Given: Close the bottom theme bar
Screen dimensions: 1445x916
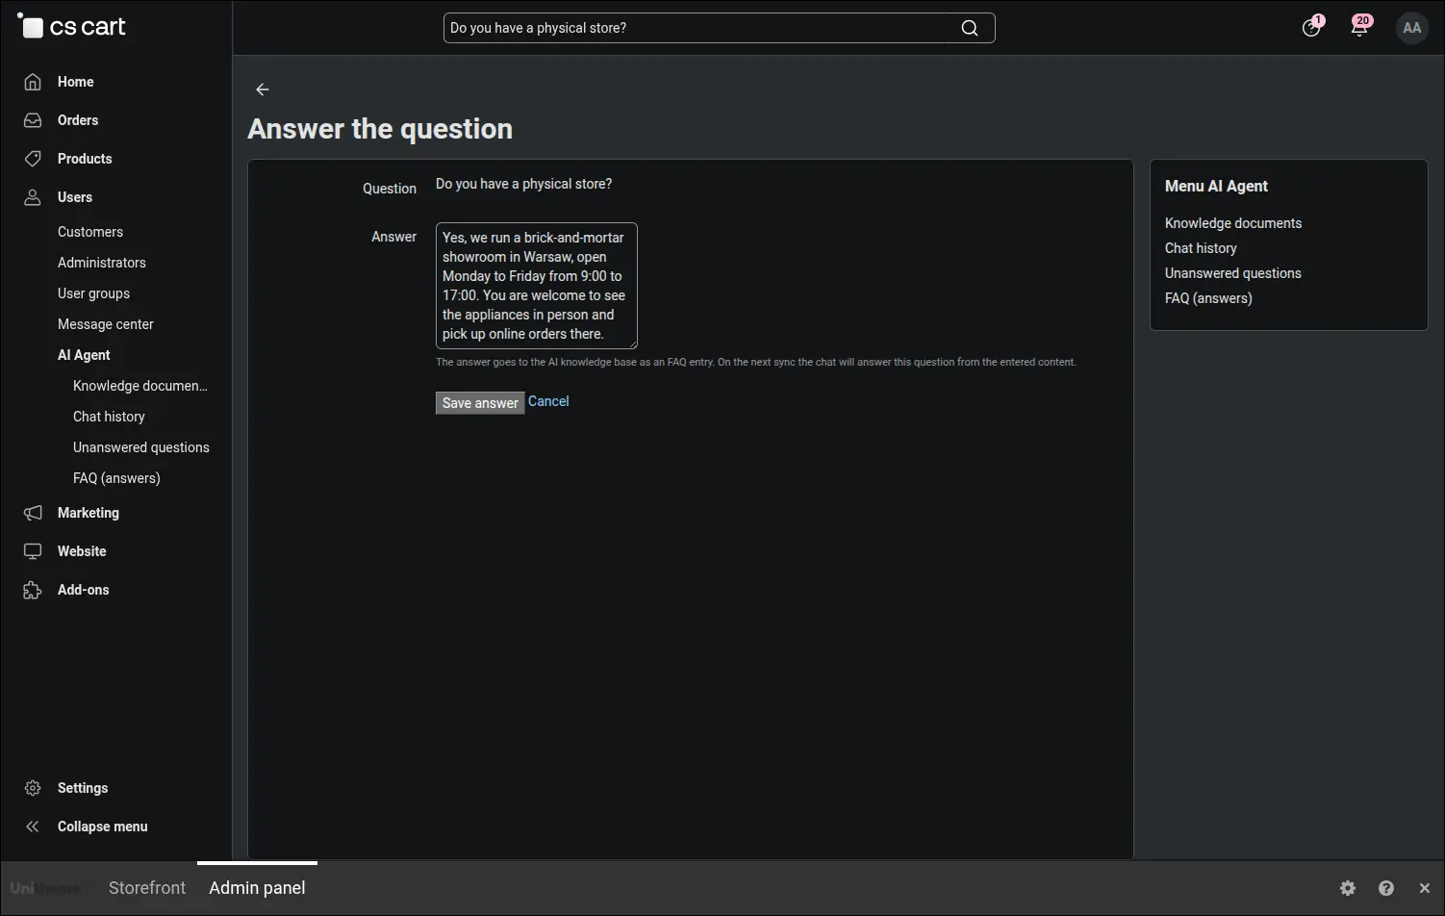Looking at the screenshot, I should (x=1425, y=888).
